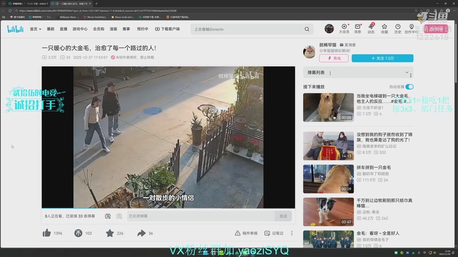Open the 会员购 nav item
This screenshot has height=257, width=458.
click(x=98, y=29)
